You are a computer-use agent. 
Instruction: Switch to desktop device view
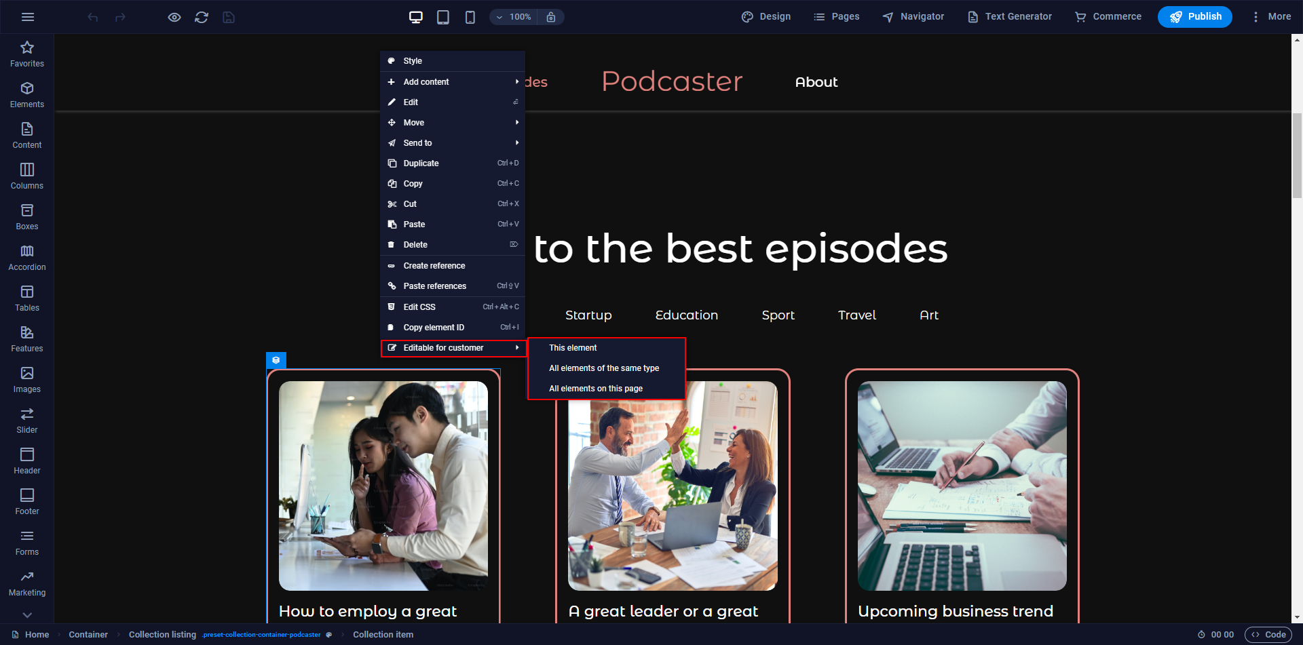(416, 17)
